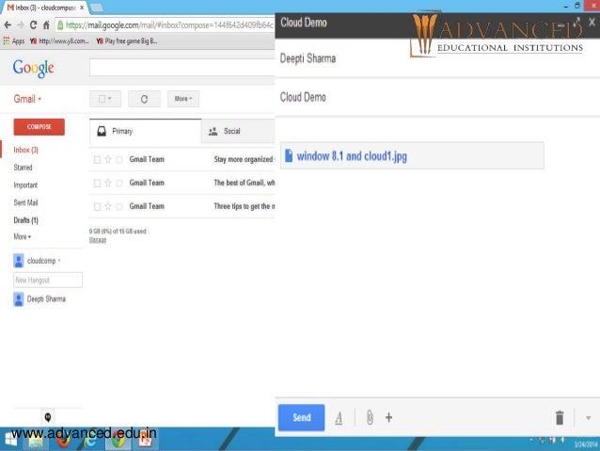Tick checkbox for The best of Gmail email
600x451 pixels.
point(97,184)
